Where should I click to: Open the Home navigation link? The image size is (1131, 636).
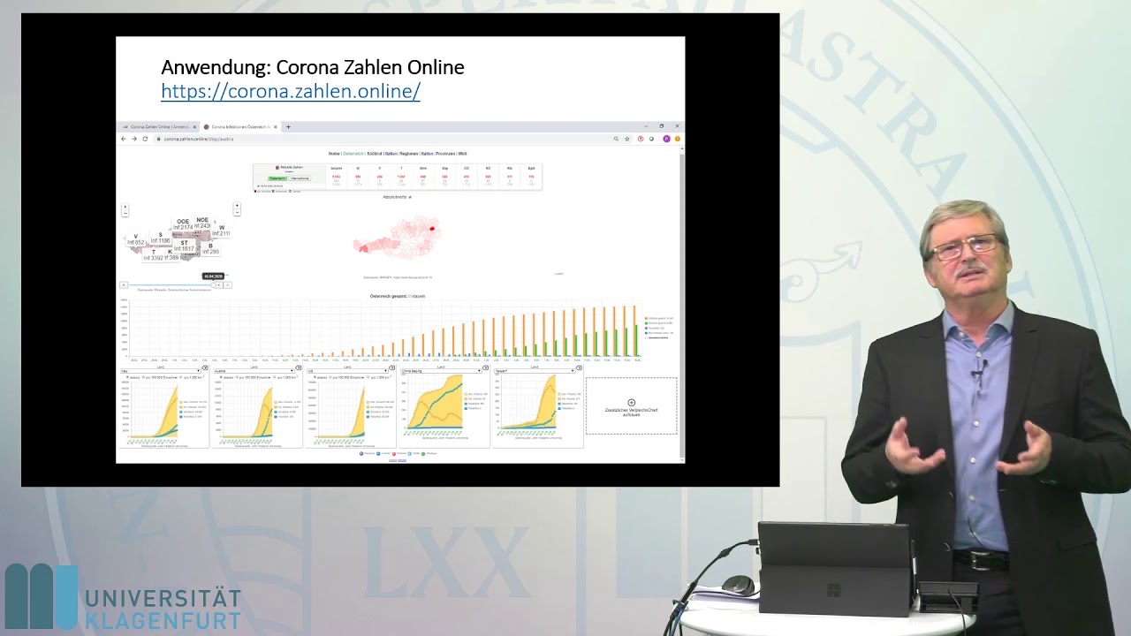pyautogui.click(x=334, y=154)
